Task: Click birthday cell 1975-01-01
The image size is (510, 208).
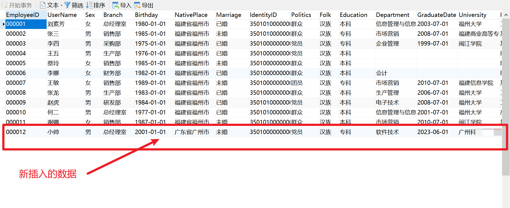Action: point(154,44)
